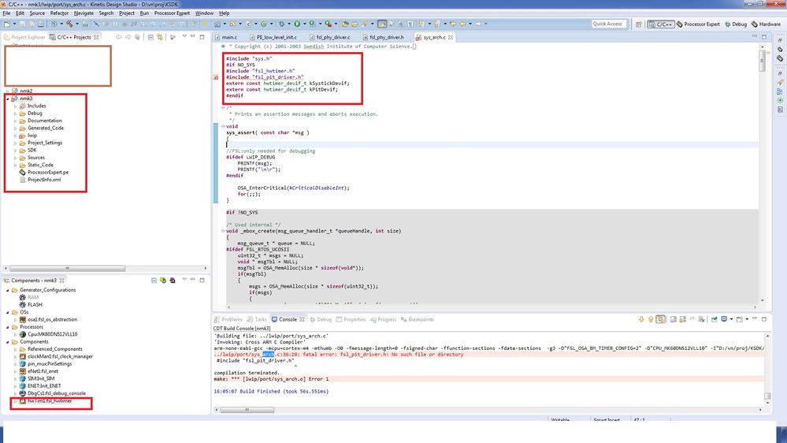Click Projects panel horizontal scrollbar

click(x=67, y=268)
